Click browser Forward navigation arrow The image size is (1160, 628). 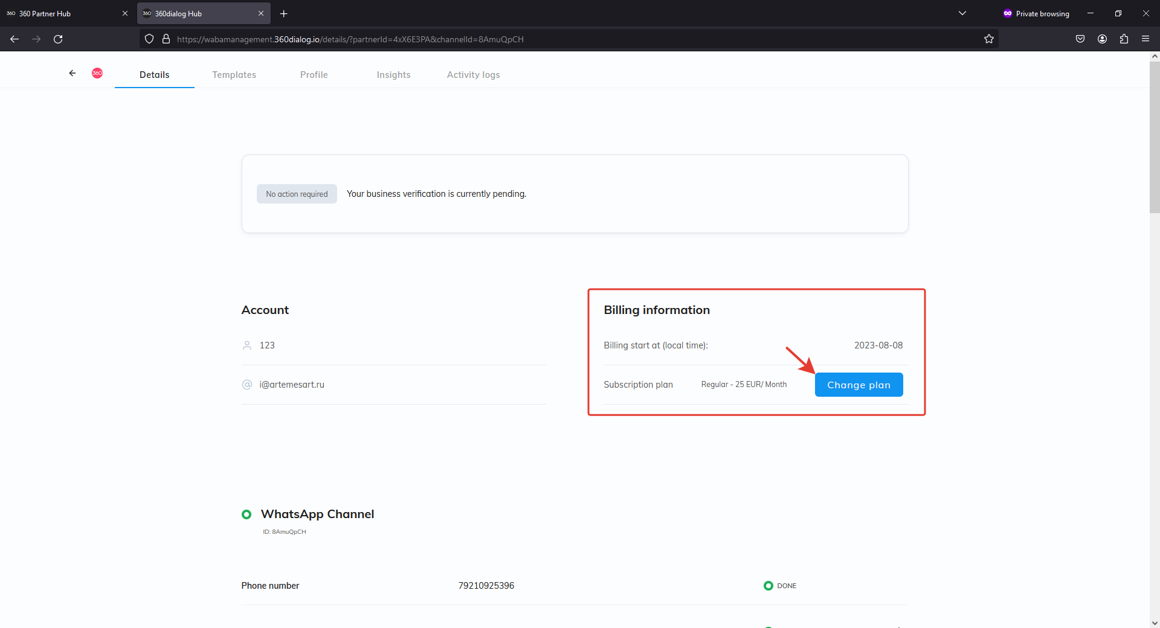coord(36,39)
